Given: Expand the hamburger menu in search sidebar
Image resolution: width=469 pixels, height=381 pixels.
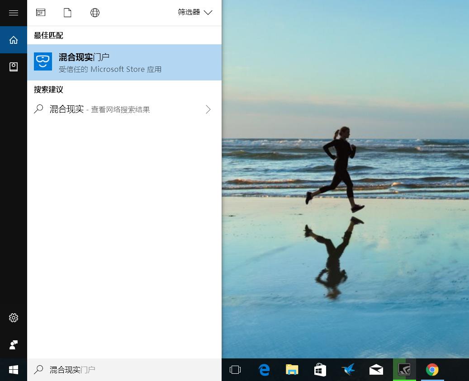Looking at the screenshot, I should pos(14,13).
